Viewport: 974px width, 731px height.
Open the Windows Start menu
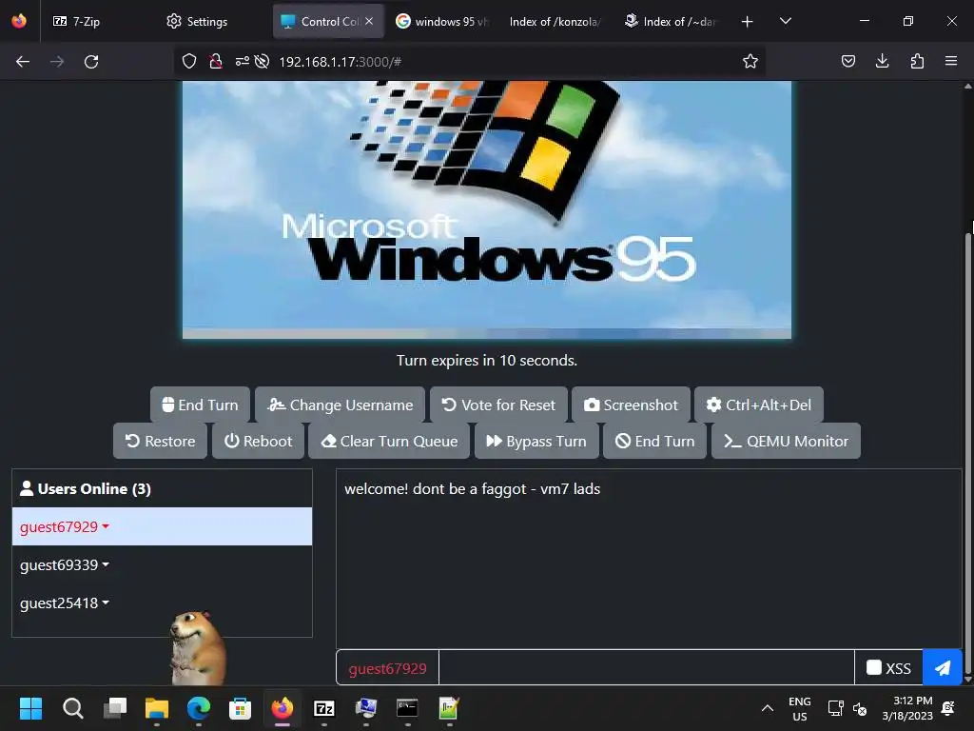30,708
